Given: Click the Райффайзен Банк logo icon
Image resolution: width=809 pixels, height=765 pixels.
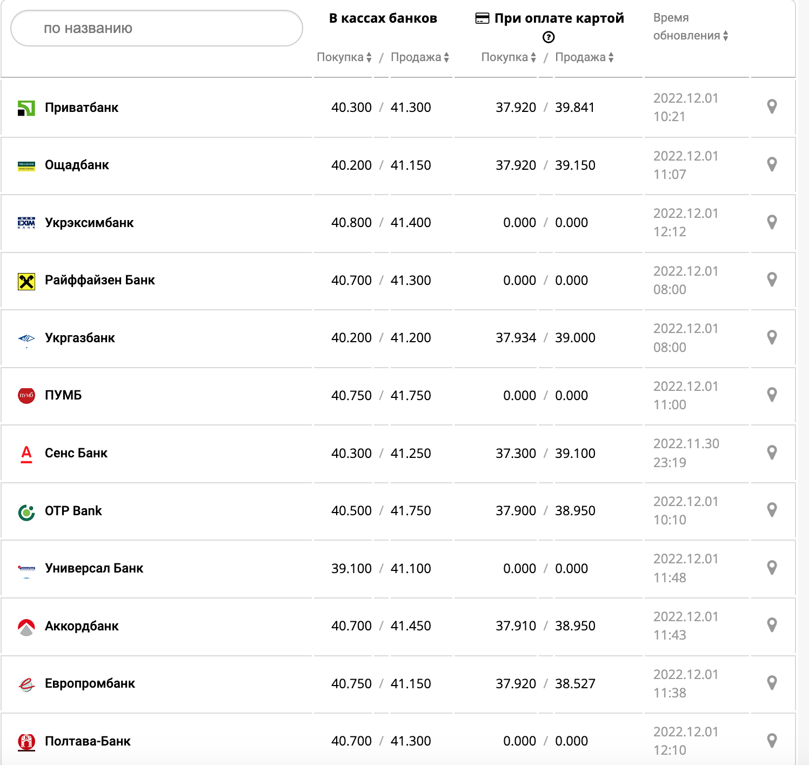Looking at the screenshot, I should point(26,281).
